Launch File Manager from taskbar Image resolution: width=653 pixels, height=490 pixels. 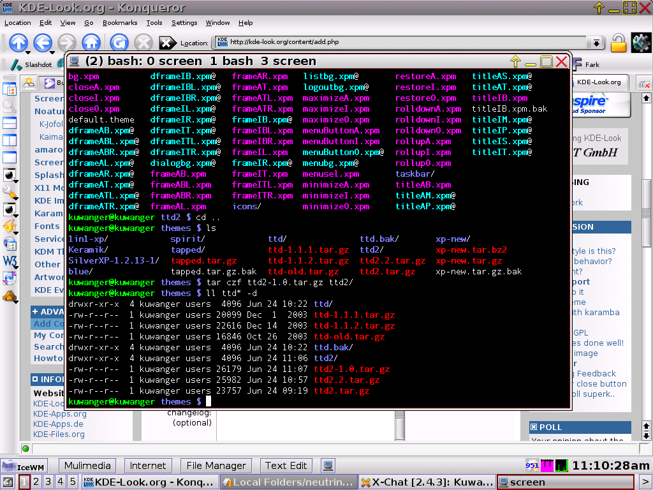click(216, 465)
